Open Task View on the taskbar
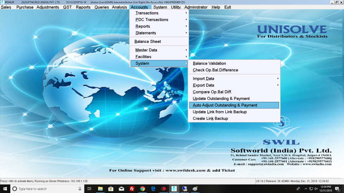Viewport: 344px width, 193px height. tap(89, 189)
